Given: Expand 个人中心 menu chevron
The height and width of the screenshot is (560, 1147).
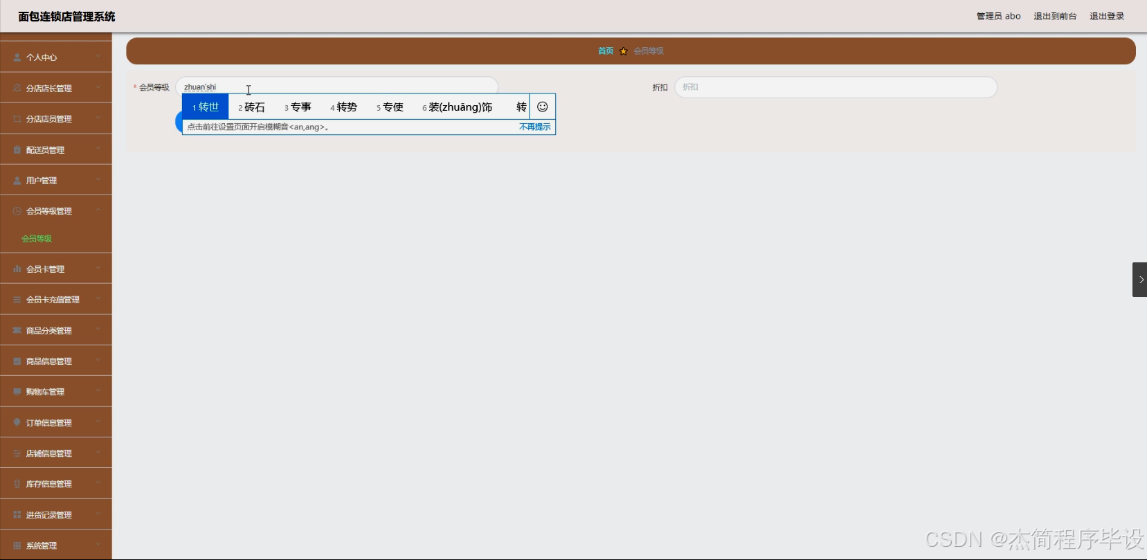Looking at the screenshot, I should 98,56.
